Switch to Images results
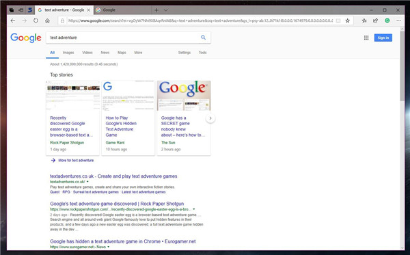This screenshot has width=410, height=255. click(68, 53)
